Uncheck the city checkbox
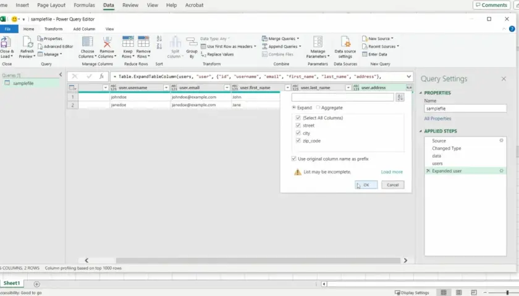 point(298,133)
